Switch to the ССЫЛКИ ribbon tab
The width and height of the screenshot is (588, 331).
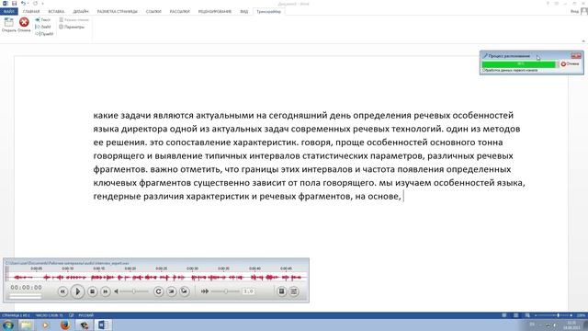coord(153,12)
